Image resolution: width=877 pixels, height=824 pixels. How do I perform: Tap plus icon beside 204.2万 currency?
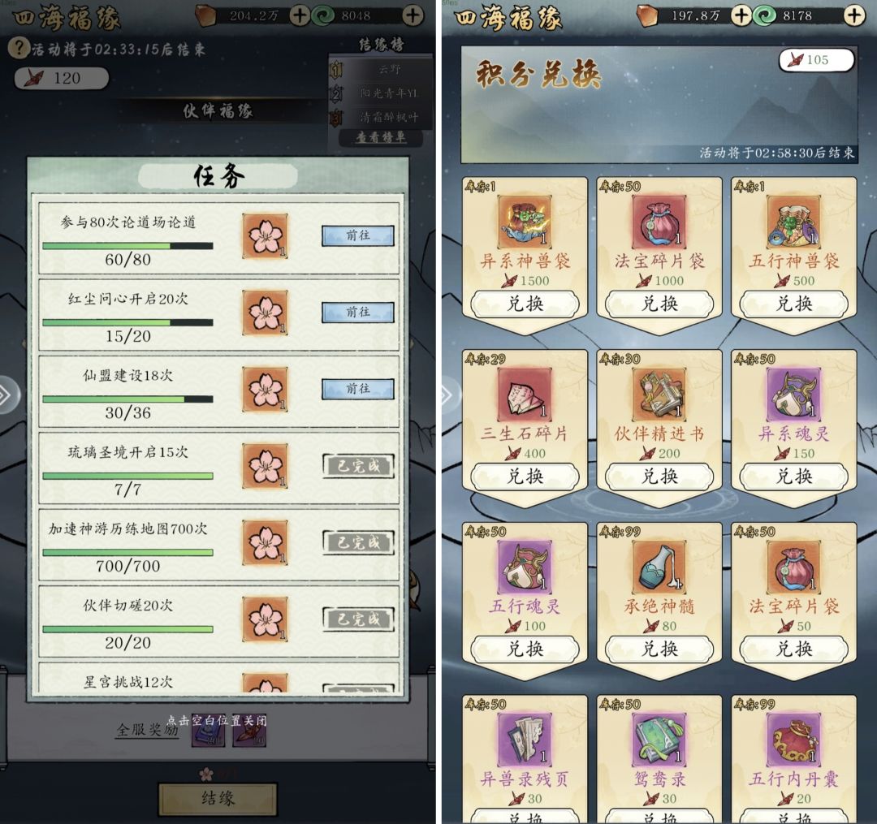pos(299,15)
